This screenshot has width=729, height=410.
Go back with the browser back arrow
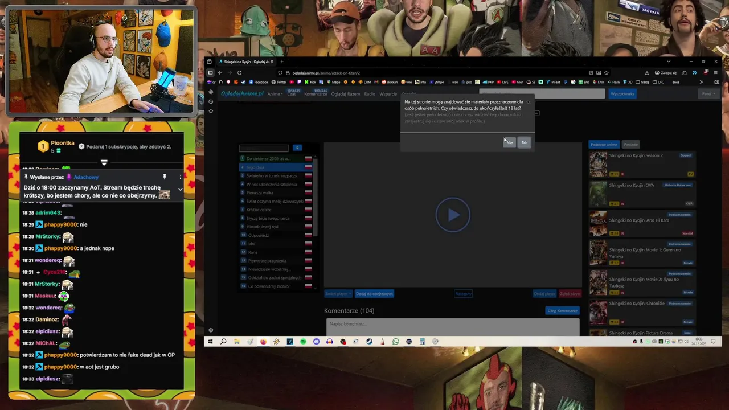pyautogui.click(x=220, y=73)
